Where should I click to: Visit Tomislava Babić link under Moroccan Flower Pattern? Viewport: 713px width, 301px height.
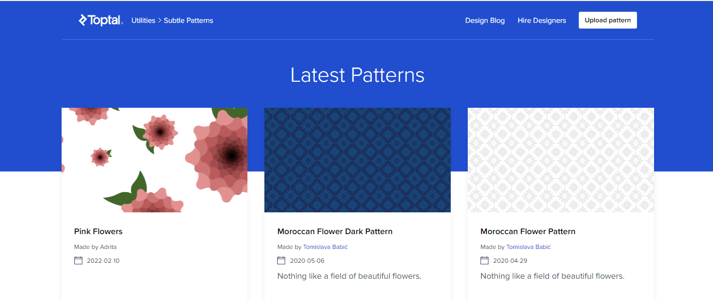[528, 247]
